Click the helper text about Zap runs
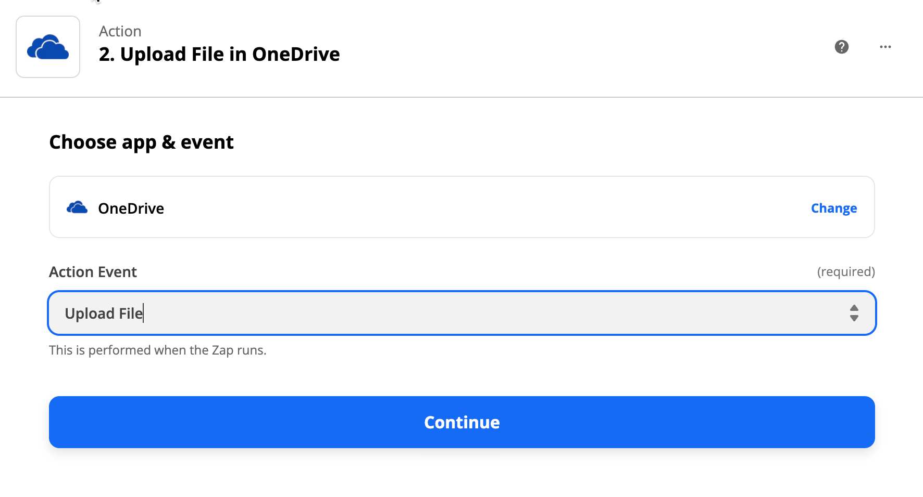The image size is (923, 497). (158, 350)
